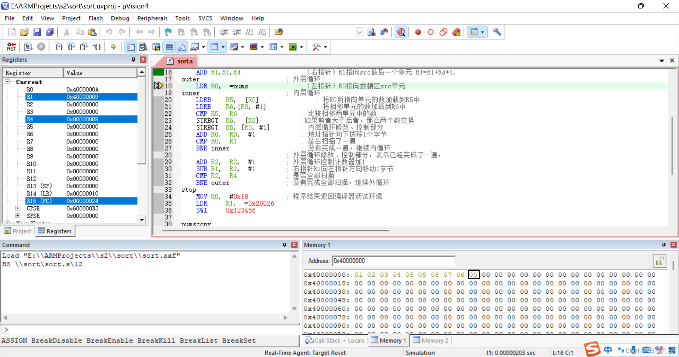This screenshot has width=679, height=357.
Task: Click the Memory Address input field
Action: pyautogui.click(x=394, y=261)
